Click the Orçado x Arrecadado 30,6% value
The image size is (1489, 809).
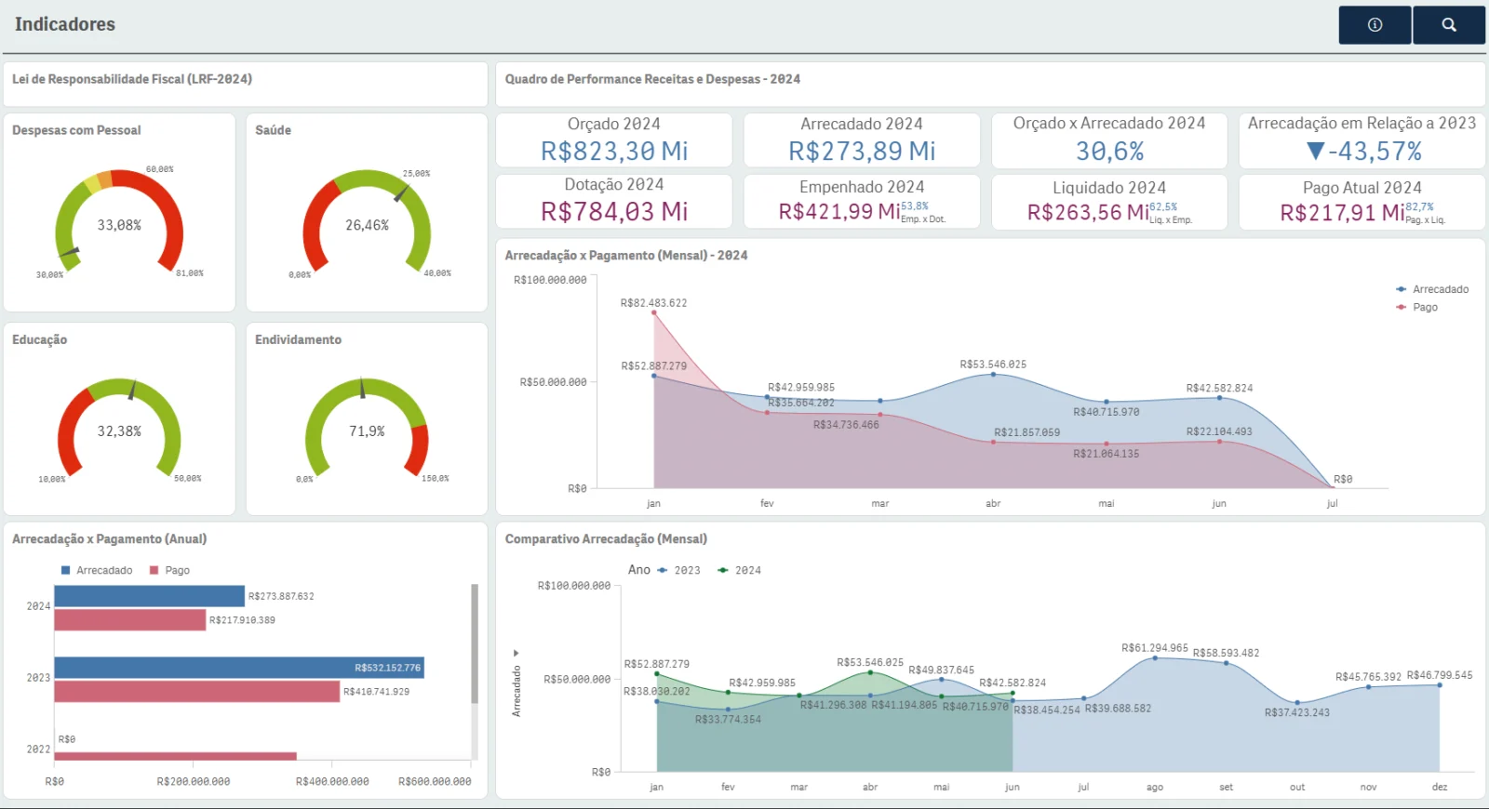click(1109, 151)
